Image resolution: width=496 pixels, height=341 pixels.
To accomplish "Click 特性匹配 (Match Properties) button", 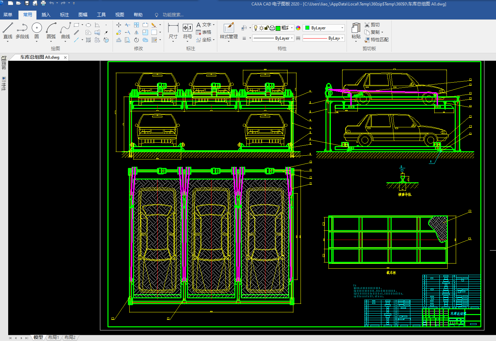I will coord(377,40).
